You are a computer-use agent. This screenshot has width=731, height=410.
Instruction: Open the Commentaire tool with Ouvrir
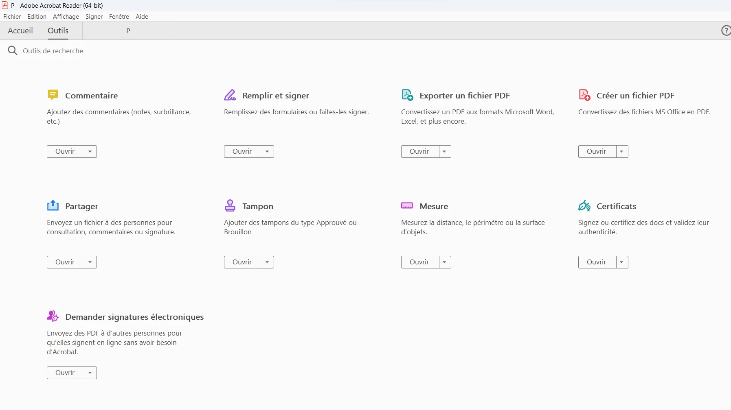(x=66, y=151)
